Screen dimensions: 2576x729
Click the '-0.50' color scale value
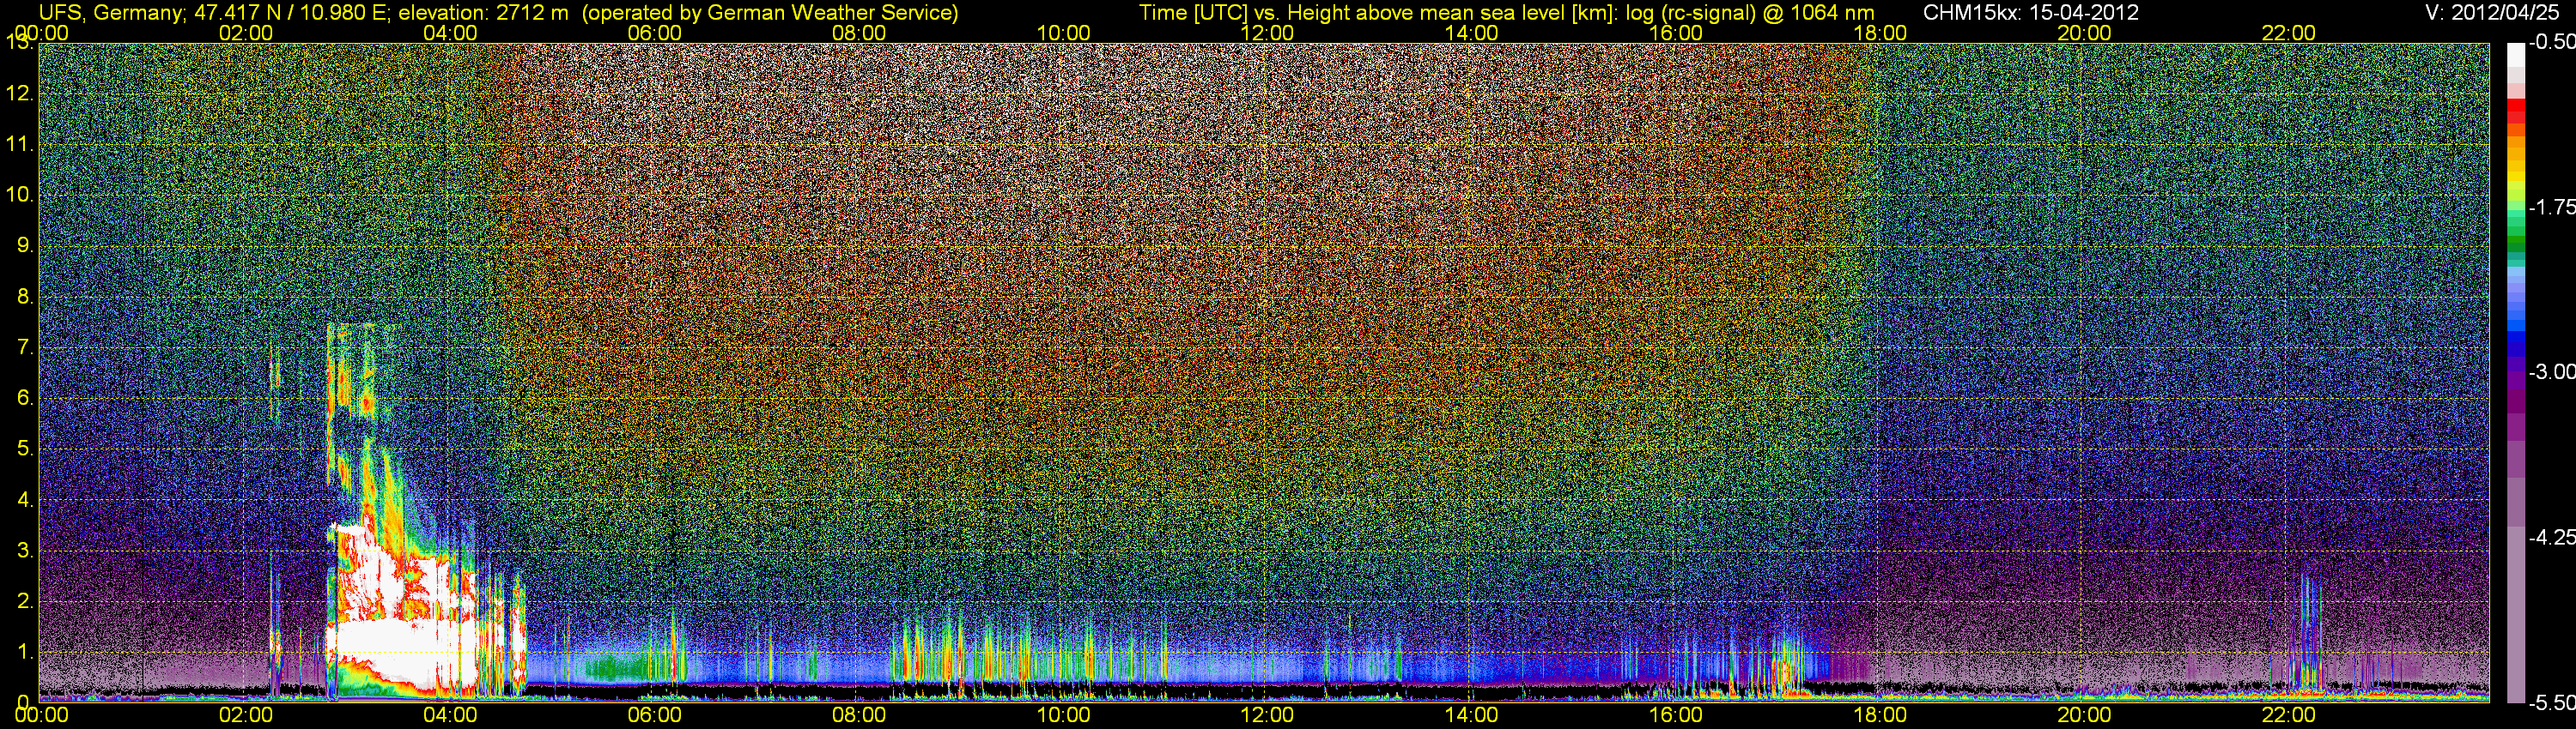click(x=2551, y=43)
